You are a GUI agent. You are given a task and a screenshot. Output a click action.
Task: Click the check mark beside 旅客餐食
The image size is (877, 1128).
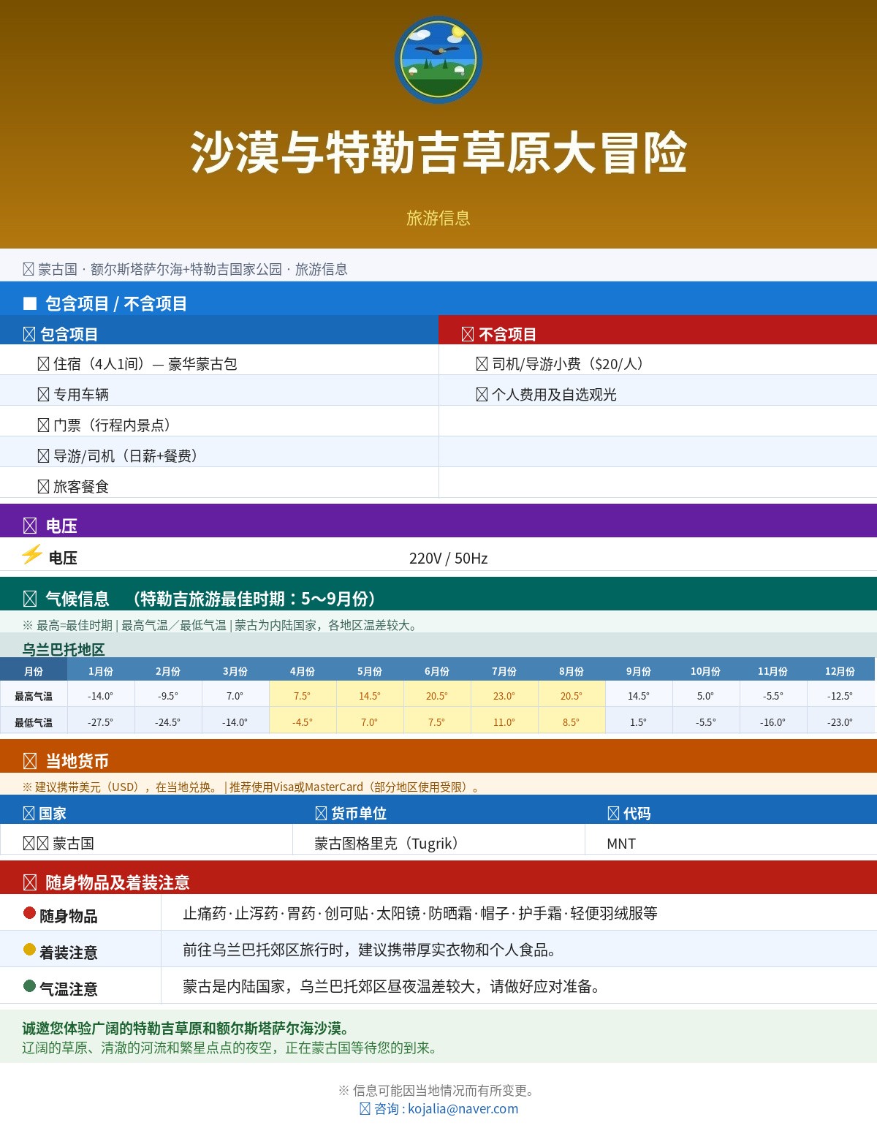[x=43, y=487]
